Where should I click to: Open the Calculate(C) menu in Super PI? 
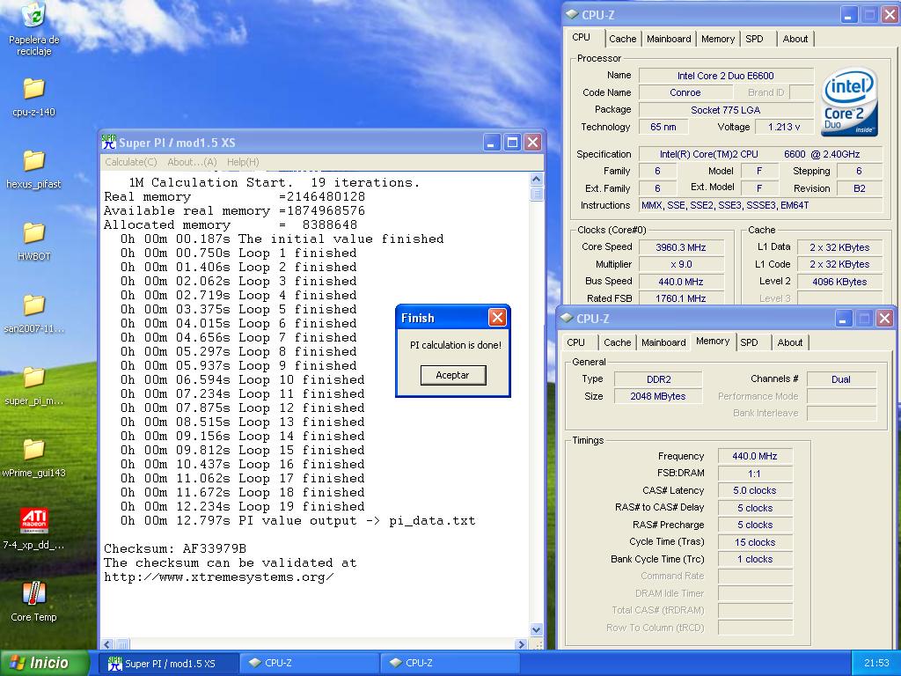131,162
